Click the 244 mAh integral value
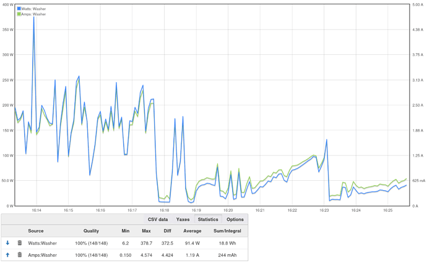This screenshot has height=266, width=427. pos(227,255)
